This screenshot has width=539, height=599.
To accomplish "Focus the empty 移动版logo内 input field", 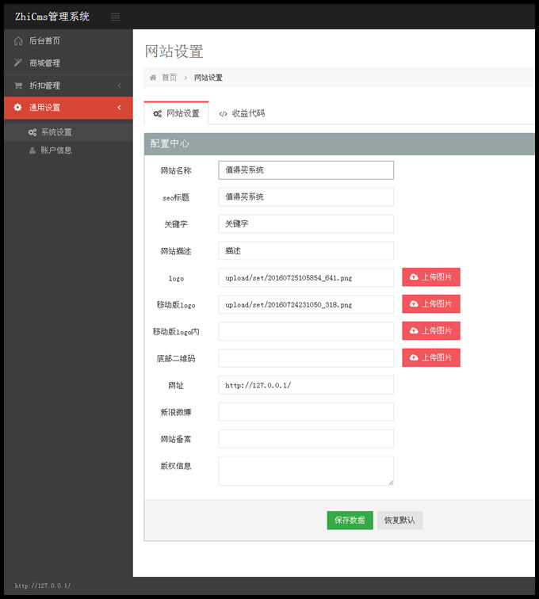I will point(306,331).
